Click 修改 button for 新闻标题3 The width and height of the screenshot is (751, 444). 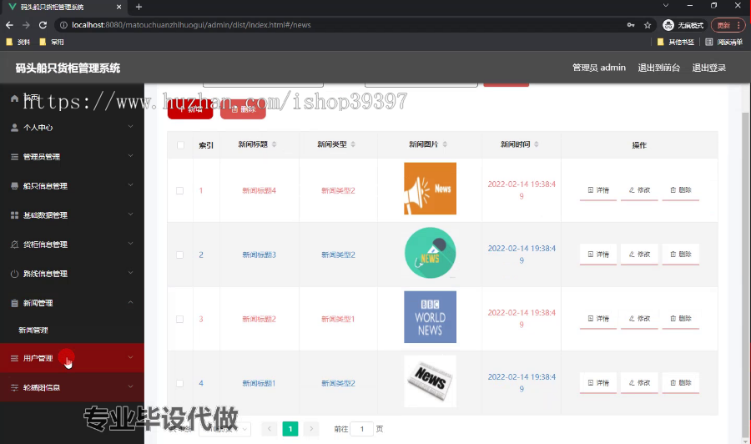click(639, 255)
